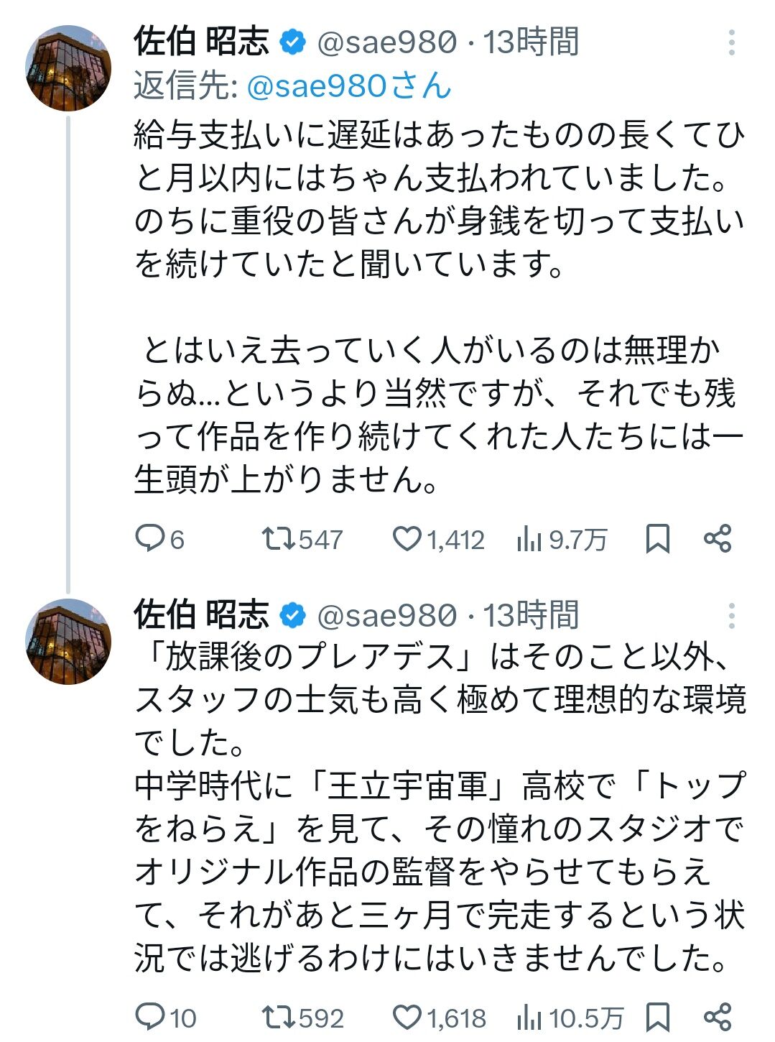Bookmark the second tweet about 放課後のプレアデス

coord(657,1016)
